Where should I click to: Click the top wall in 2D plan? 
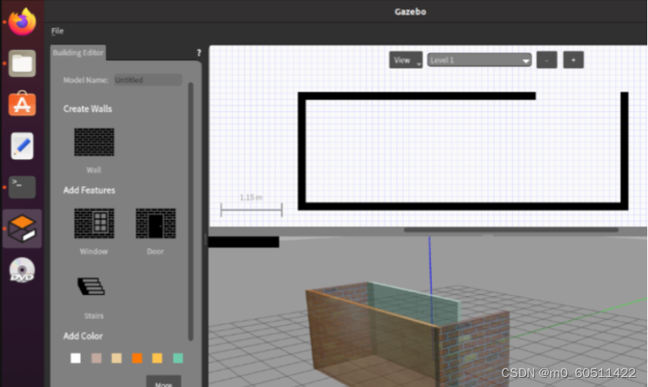pyautogui.click(x=417, y=96)
